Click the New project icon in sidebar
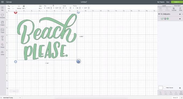 coord(2,9)
